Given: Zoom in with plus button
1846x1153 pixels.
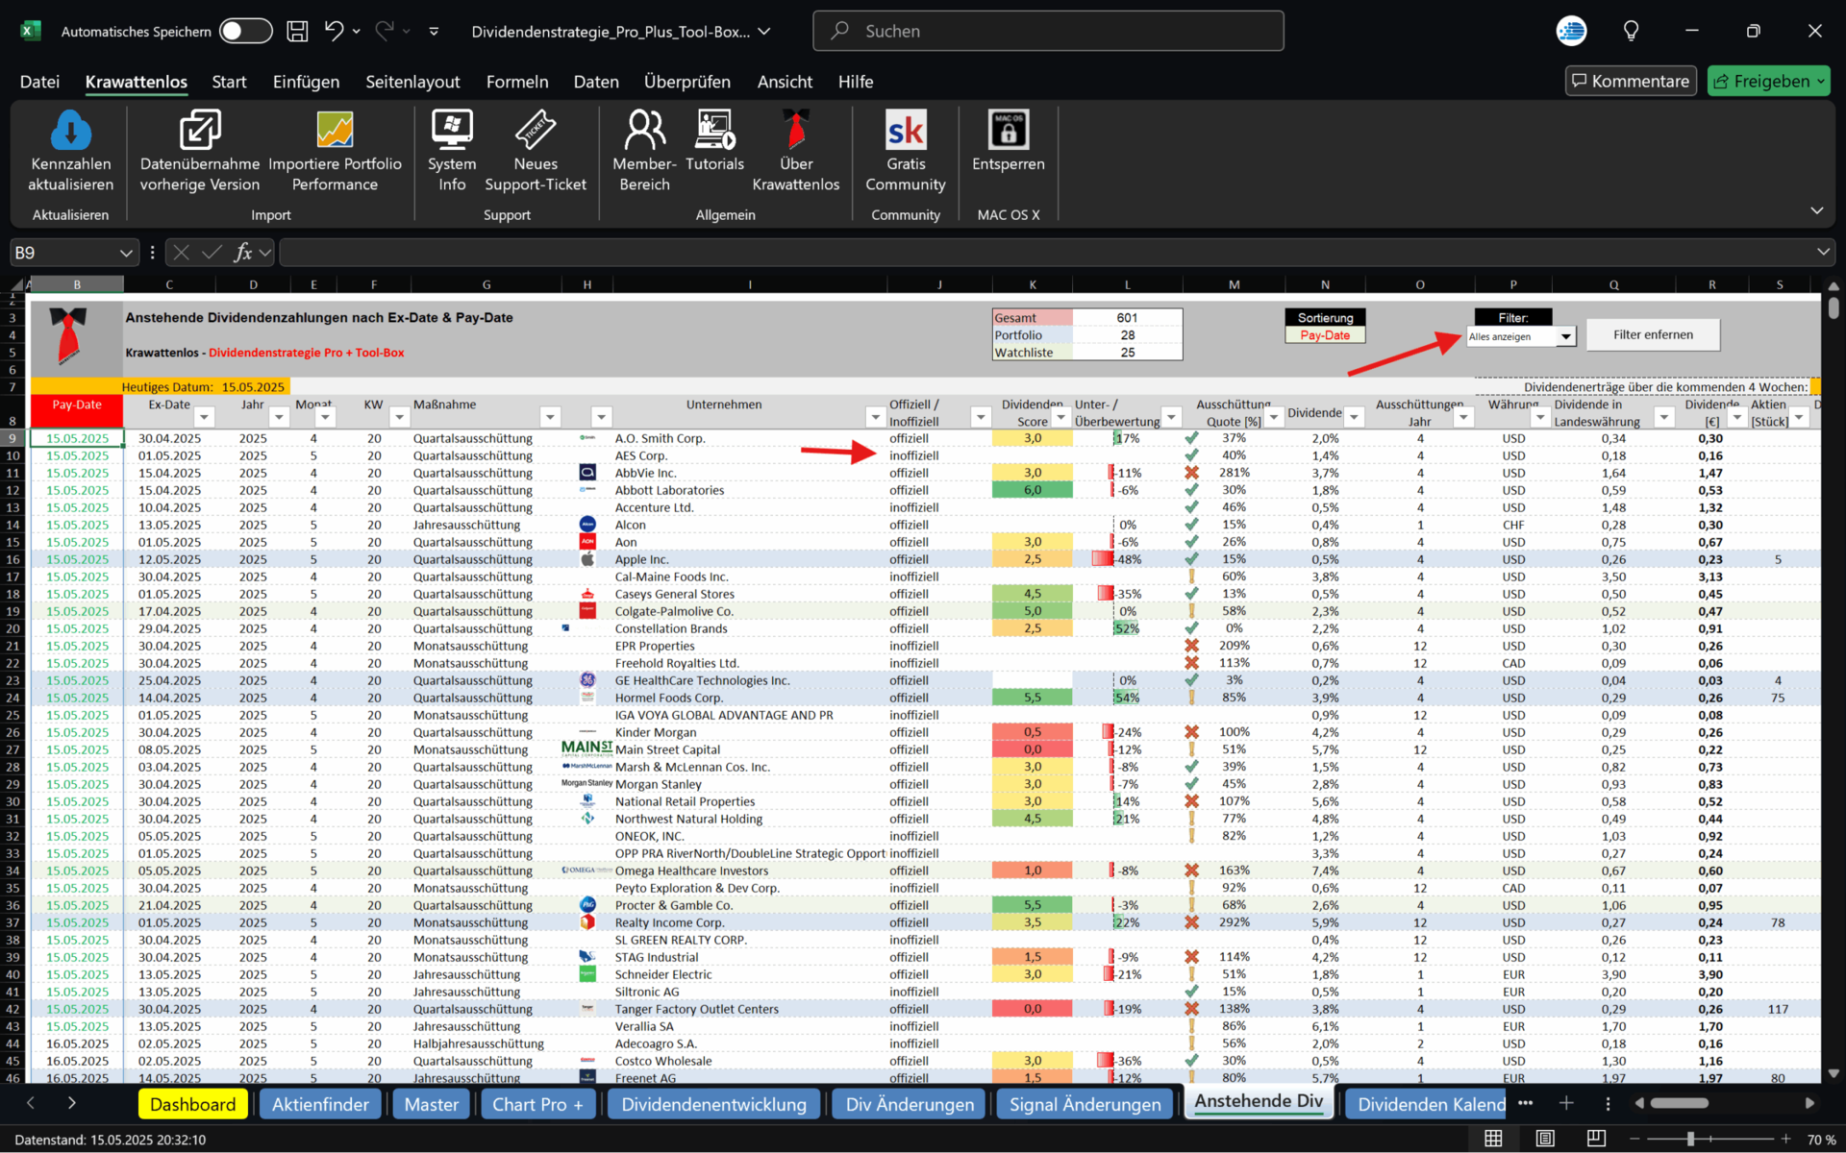Looking at the screenshot, I should tap(1785, 1139).
